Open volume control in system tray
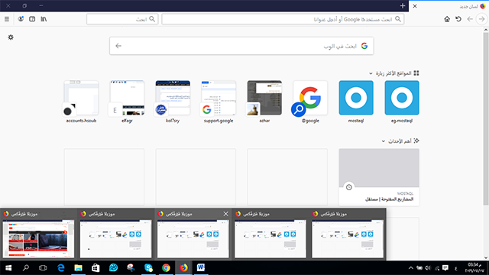 (428, 268)
